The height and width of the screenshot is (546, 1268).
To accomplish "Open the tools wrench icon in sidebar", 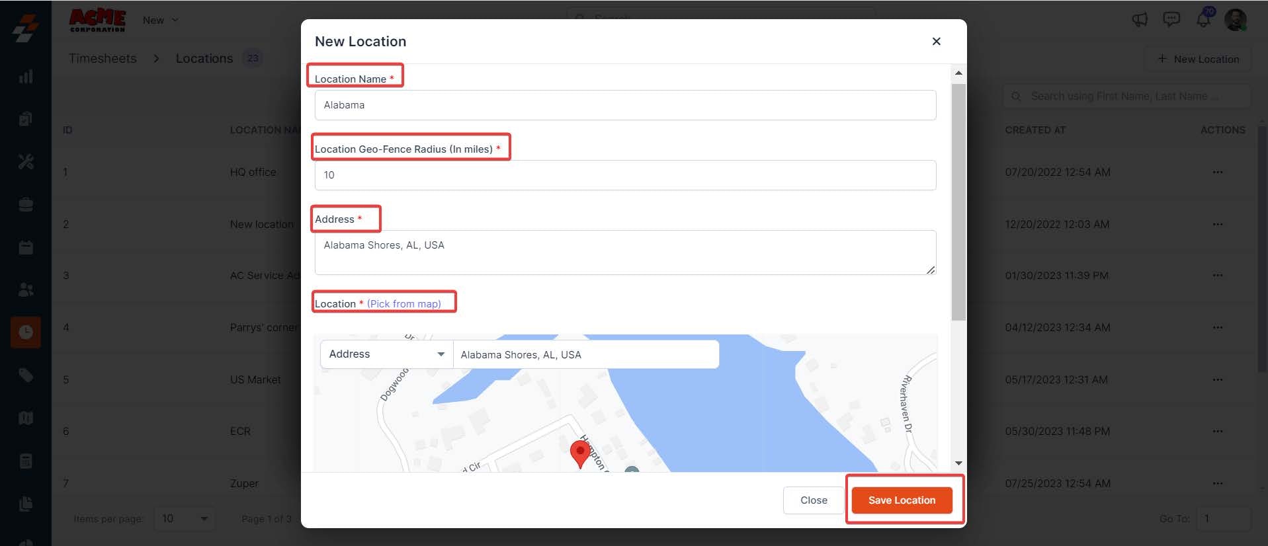I will [26, 161].
